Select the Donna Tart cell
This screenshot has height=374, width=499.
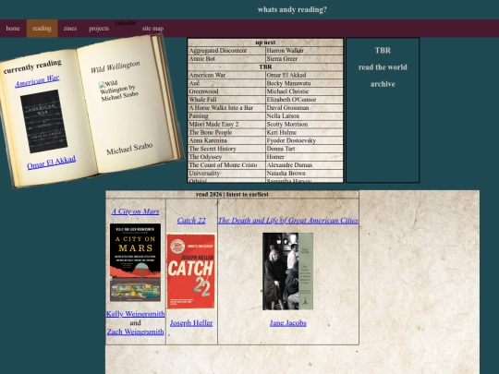point(304,149)
